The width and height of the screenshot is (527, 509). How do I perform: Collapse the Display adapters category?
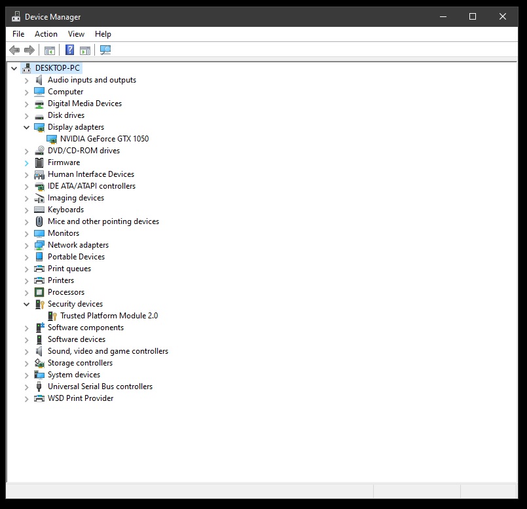[x=27, y=127]
